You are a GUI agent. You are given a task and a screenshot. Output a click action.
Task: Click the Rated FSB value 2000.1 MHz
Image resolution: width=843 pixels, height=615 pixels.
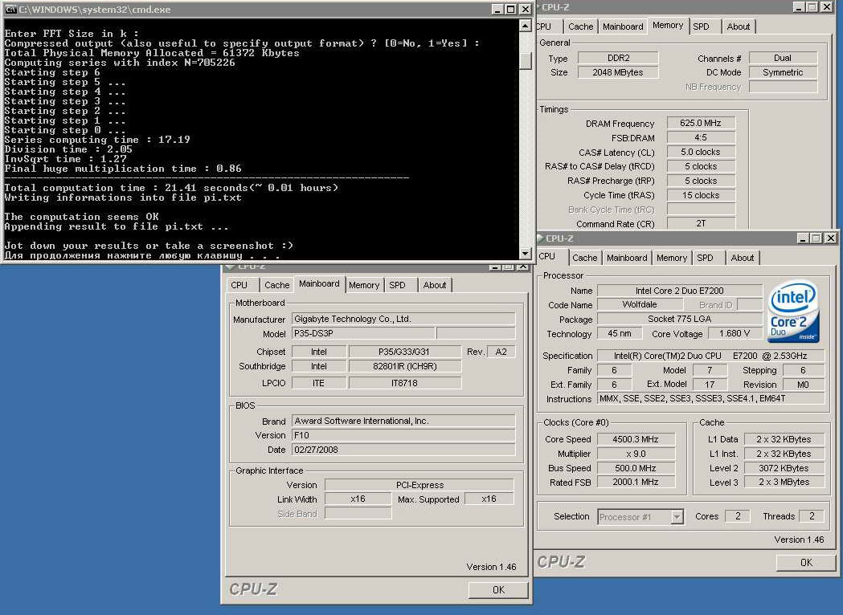point(636,483)
